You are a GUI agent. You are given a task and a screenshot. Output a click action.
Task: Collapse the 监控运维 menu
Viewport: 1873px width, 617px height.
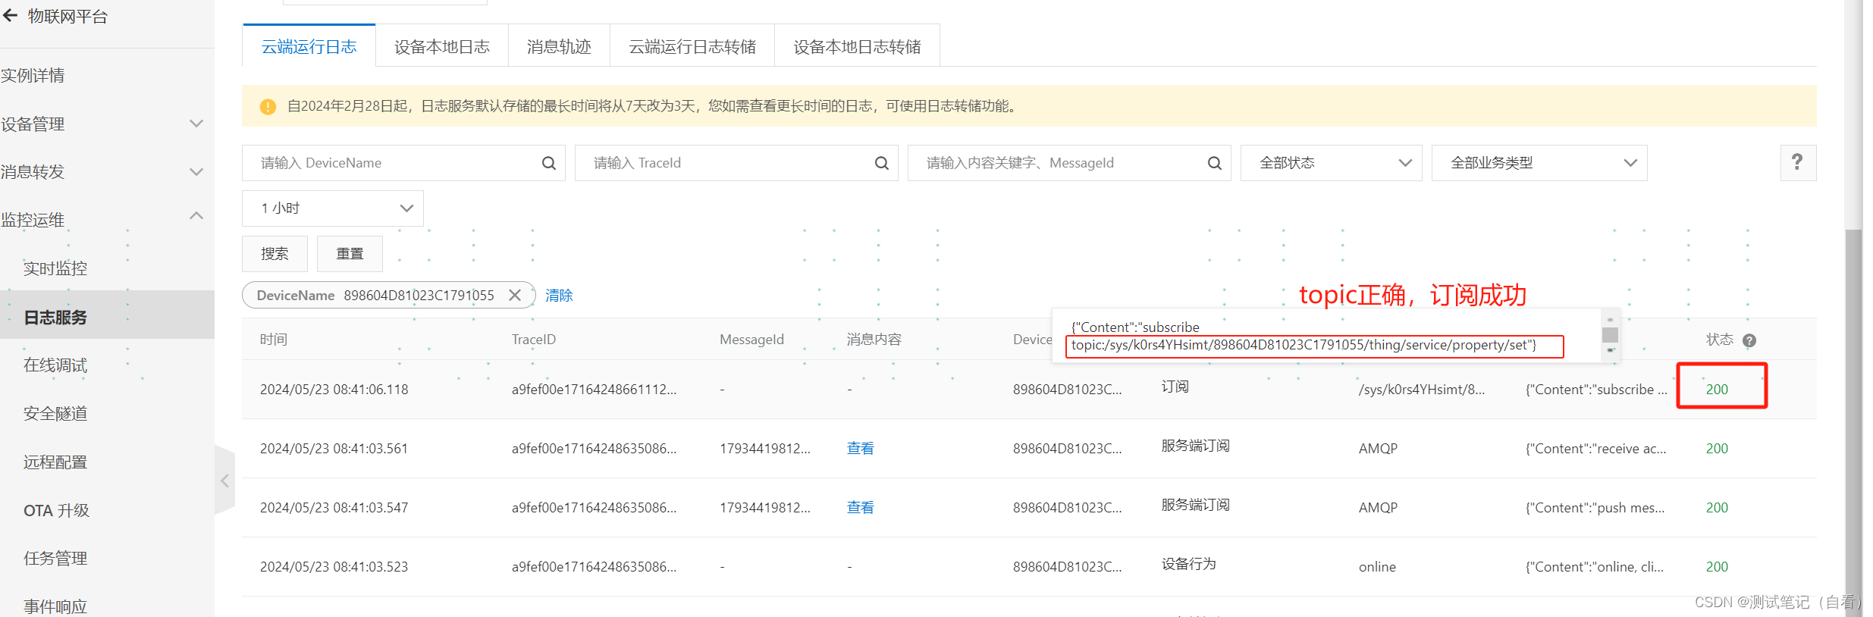(x=196, y=216)
